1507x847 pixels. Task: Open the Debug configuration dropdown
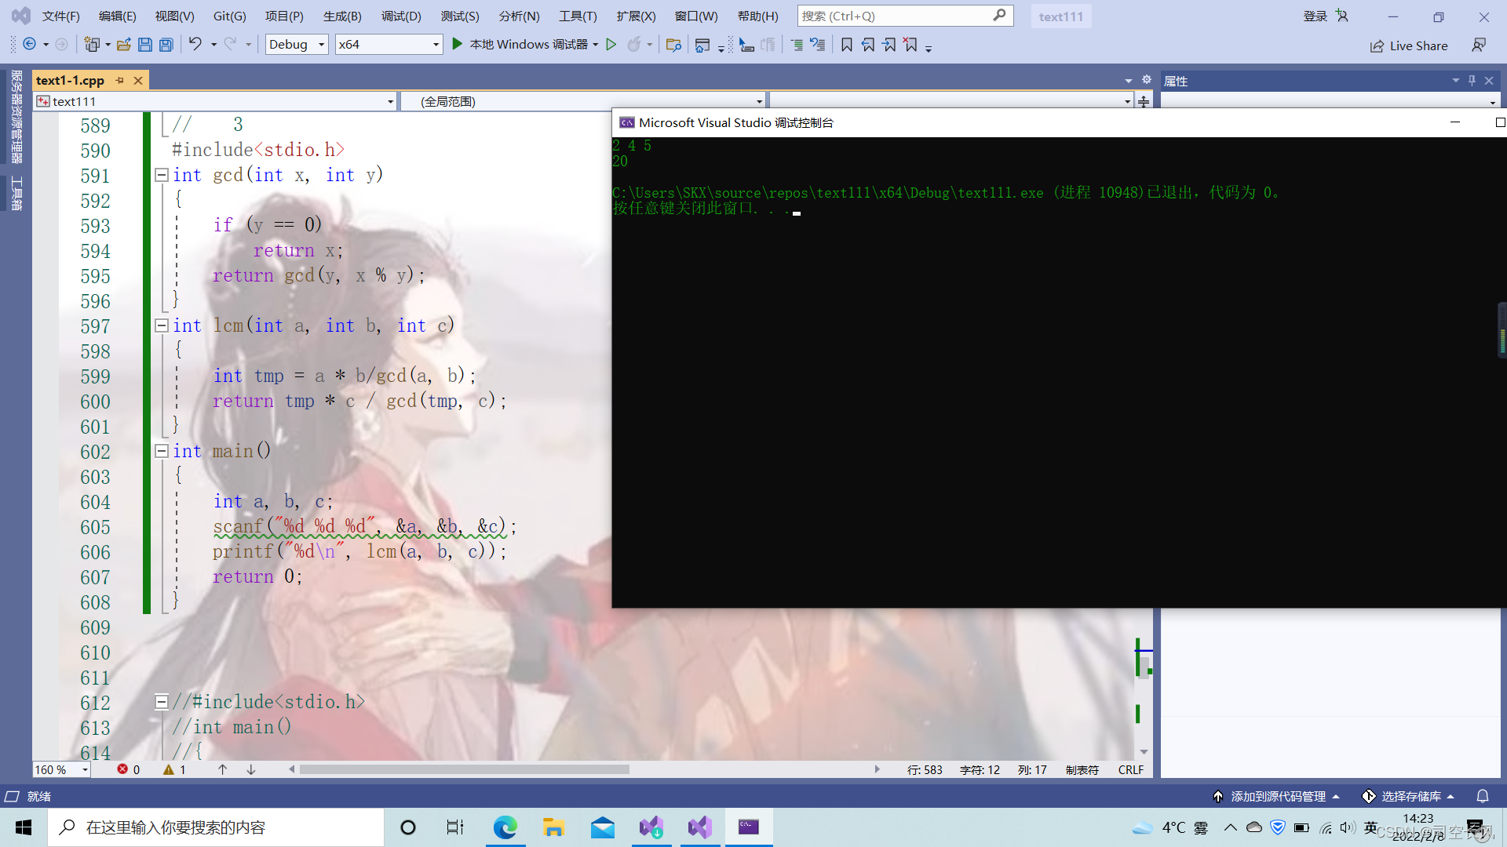click(297, 45)
